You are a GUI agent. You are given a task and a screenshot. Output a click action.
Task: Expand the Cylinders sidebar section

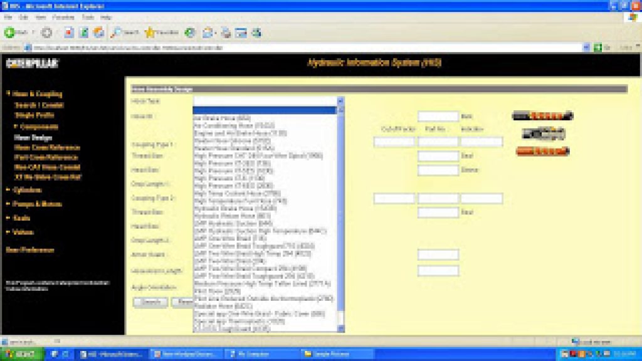point(8,190)
